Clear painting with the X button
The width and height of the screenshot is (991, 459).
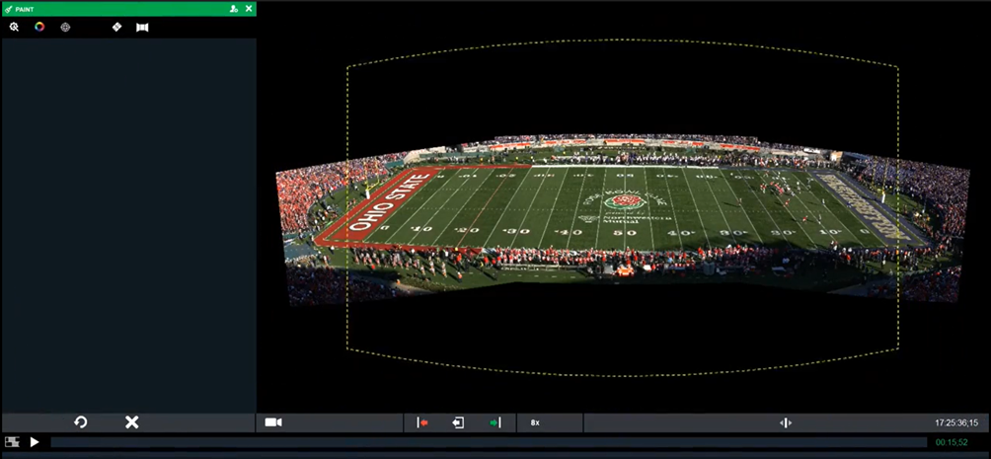coord(131,422)
